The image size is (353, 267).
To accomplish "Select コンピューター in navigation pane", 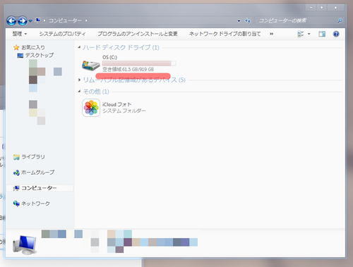I will click(39, 188).
